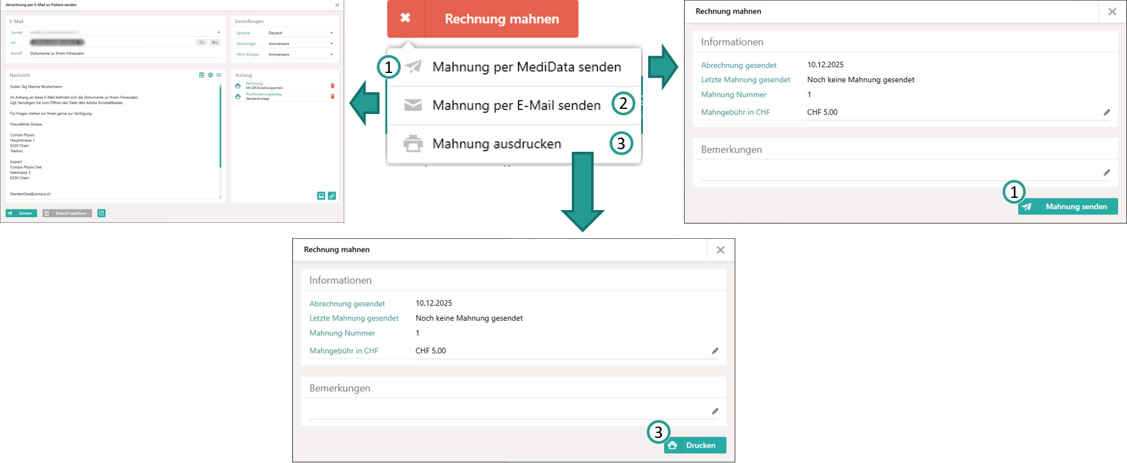Click the 'Rechnung' attachment name in Anhang
Viewport: 1127px width, 463px height.
(255, 84)
